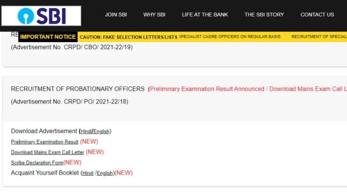Click the IMPORTANT NOTICE label

tap(48, 37)
